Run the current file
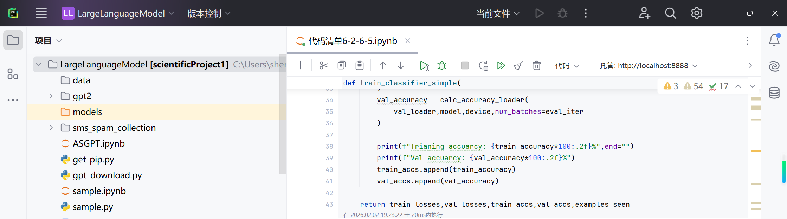 539,13
